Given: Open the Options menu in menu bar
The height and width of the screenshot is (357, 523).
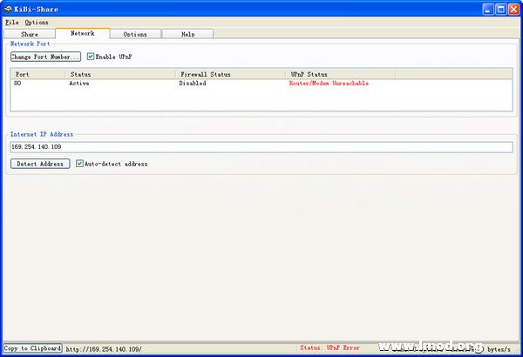Looking at the screenshot, I should pos(37,22).
